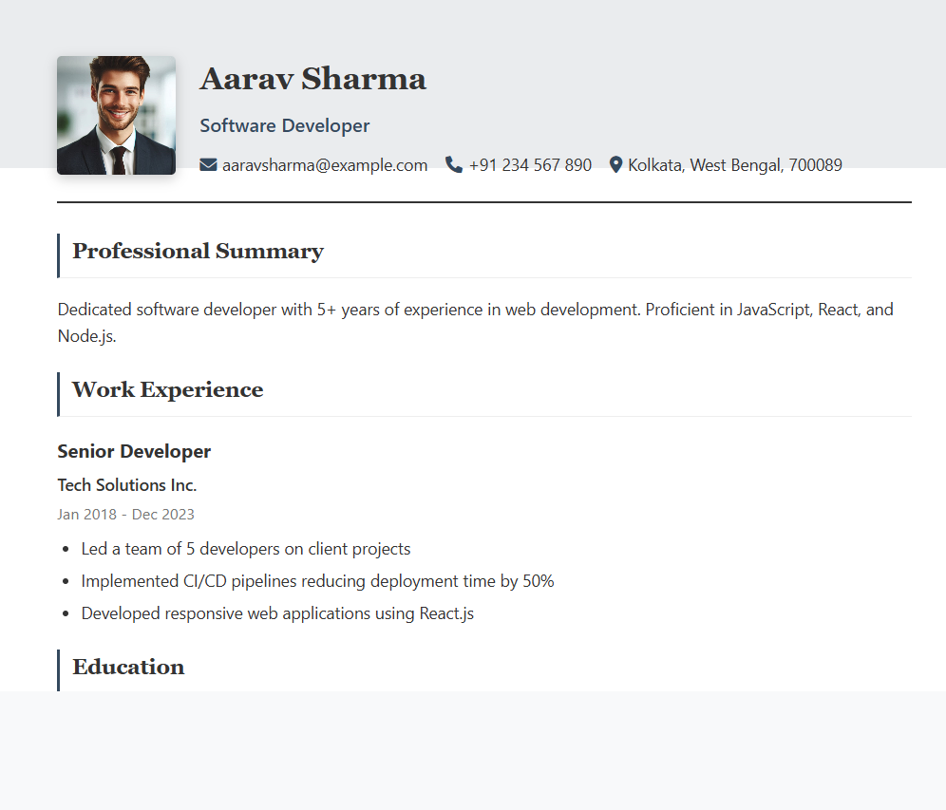The image size is (946, 810).
Task: Click the horizontal divider line below header
Action: (x=483, y=202)
